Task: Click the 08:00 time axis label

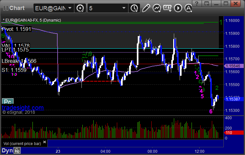Action: click(153, 151)
